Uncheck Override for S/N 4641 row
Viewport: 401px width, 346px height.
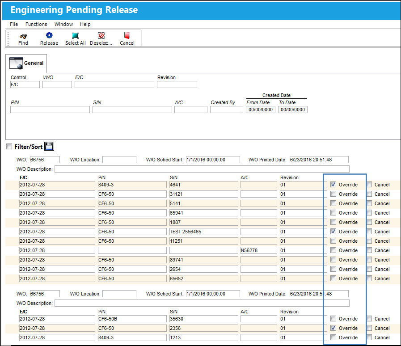click(333, 185)
